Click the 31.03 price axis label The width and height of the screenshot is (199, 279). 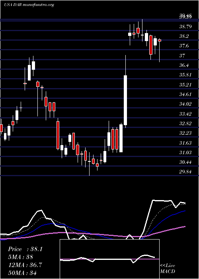pos(185,153)
